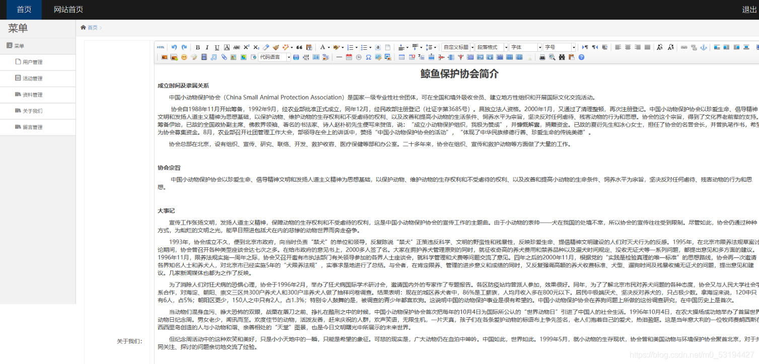Apply text highlight background color
The image size is (759, 364).
coord(336,47)
